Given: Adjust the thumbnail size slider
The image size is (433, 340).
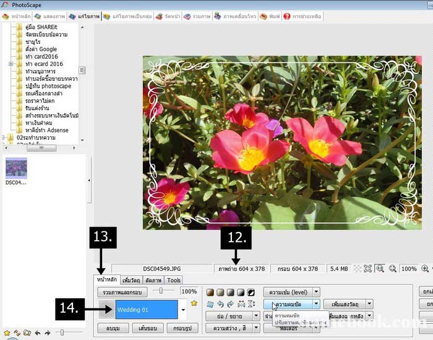Looking at the screenshot, I should pyautogui.click(x=62, y=333).
